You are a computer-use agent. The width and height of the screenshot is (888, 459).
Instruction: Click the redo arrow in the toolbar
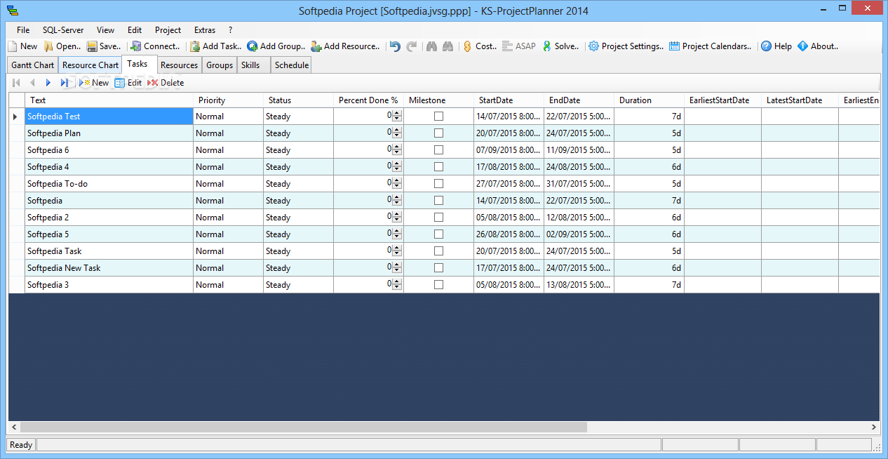412,46
